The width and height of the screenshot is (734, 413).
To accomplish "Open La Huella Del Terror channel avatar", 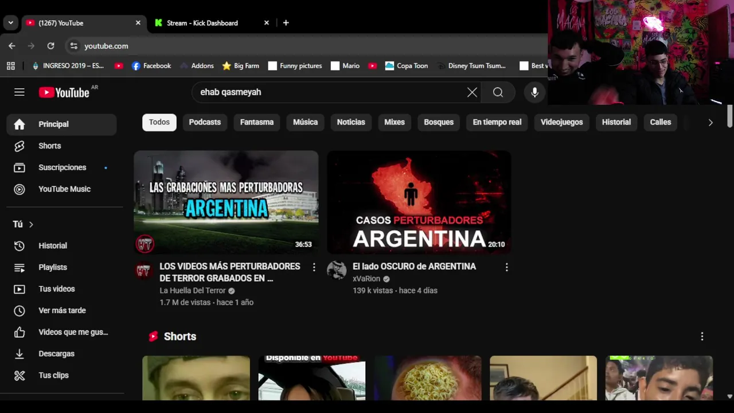I will click(143, 270).
